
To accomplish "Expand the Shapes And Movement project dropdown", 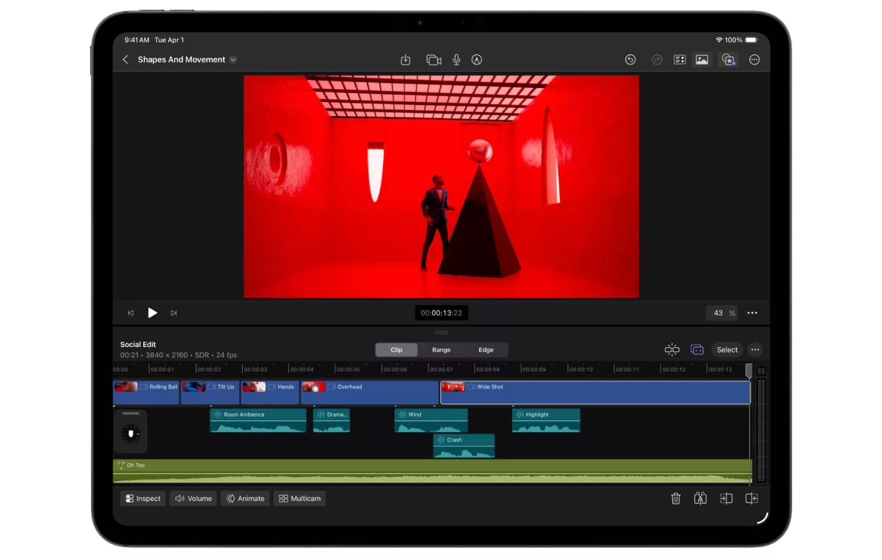I will coord(233,60).
